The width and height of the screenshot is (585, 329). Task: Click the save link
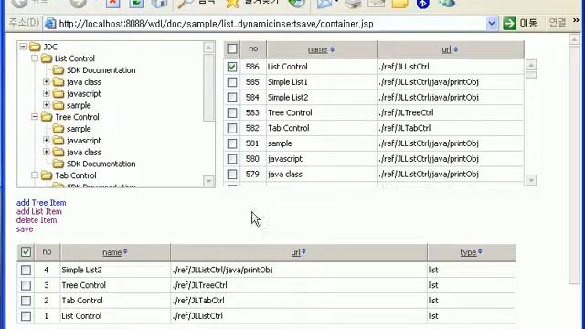[x=25, y=229]
